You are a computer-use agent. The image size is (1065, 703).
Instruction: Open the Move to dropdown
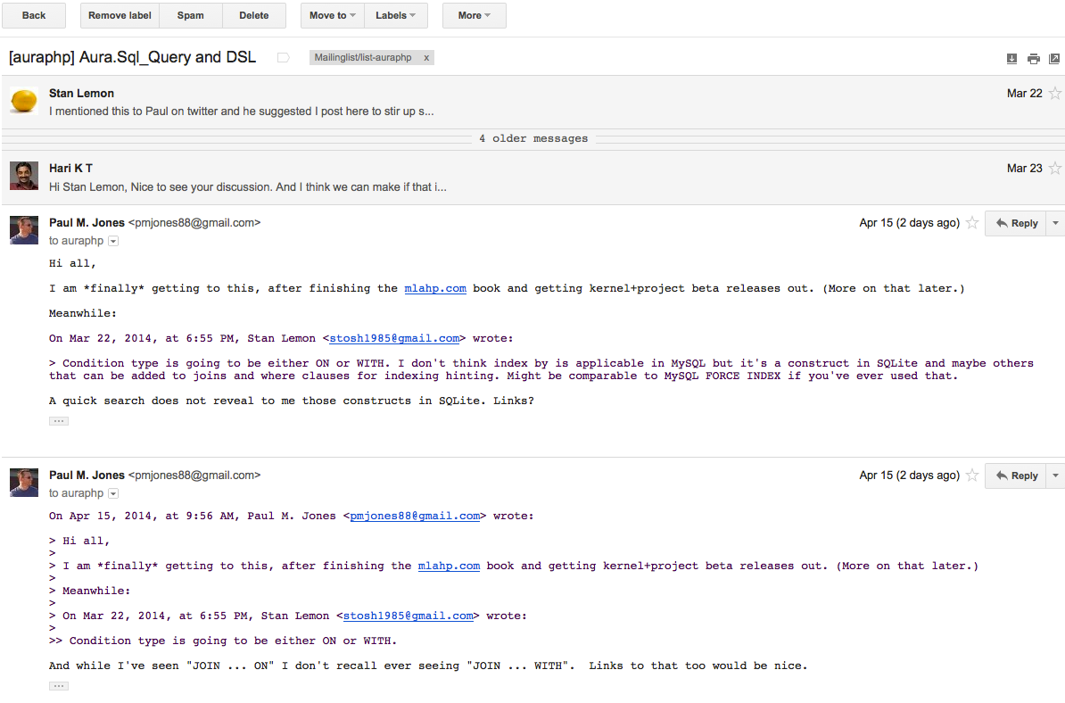pyautogui.click(x=332, y=15)
